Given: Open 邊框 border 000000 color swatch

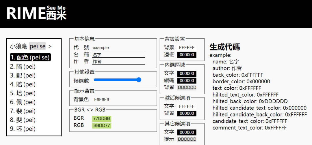Looking at the screenshot, I should [x=187, y=55].
